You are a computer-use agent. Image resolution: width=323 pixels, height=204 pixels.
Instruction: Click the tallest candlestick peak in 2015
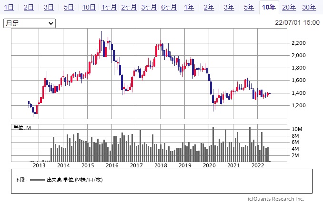tap(101, 41)
